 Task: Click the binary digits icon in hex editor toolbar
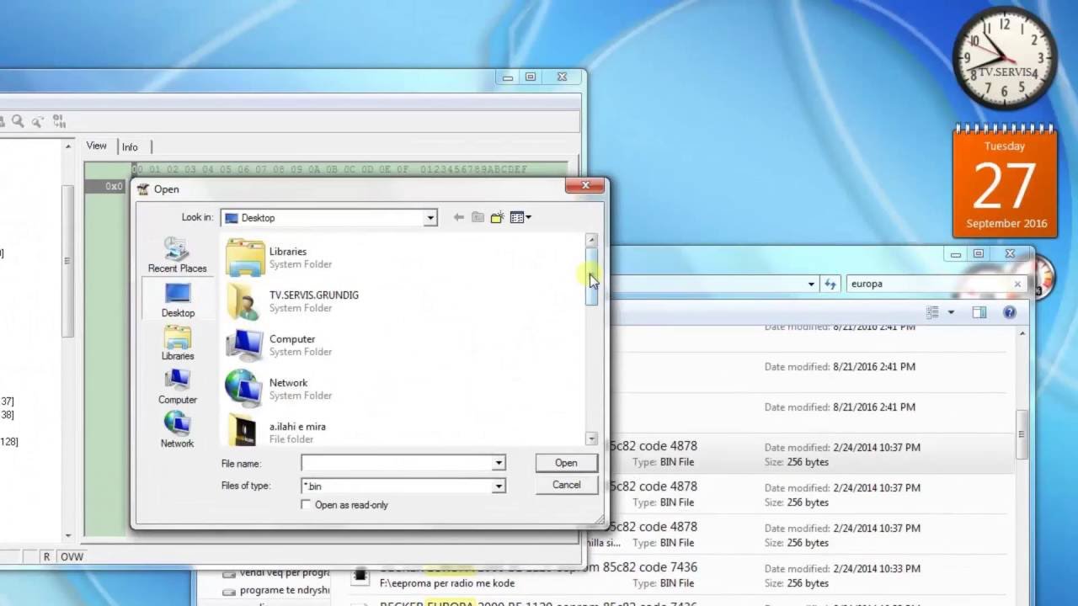[59, 121]
